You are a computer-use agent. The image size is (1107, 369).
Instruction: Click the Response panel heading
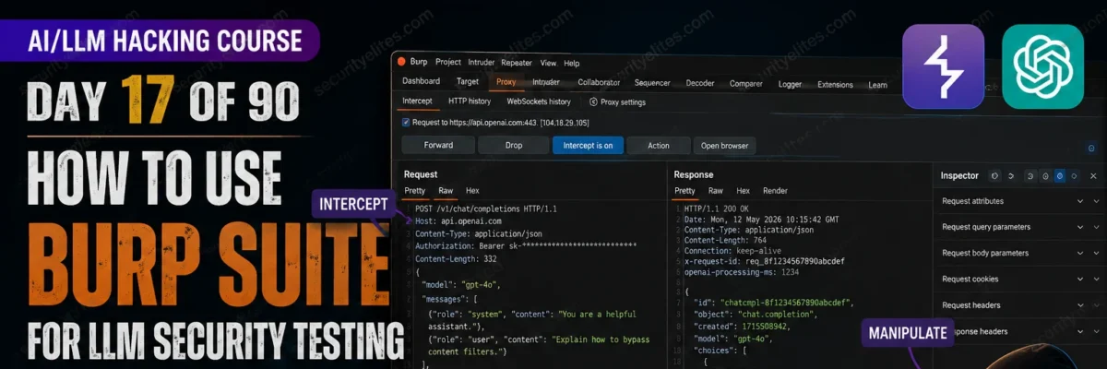[x=694, y=174]
